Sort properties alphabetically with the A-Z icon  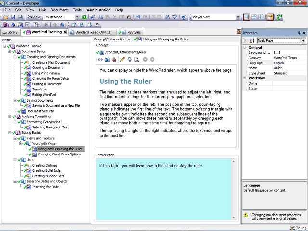pos(252,40)
